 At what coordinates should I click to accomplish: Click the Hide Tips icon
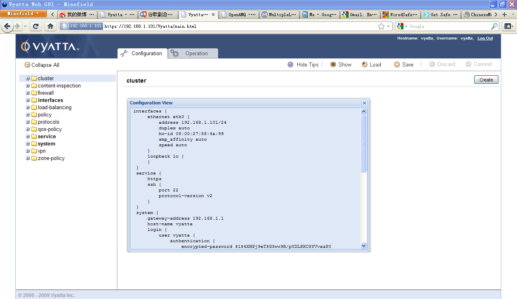290,64
